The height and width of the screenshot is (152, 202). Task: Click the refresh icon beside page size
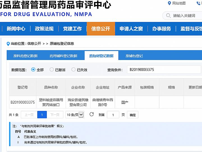coord(91,114)
